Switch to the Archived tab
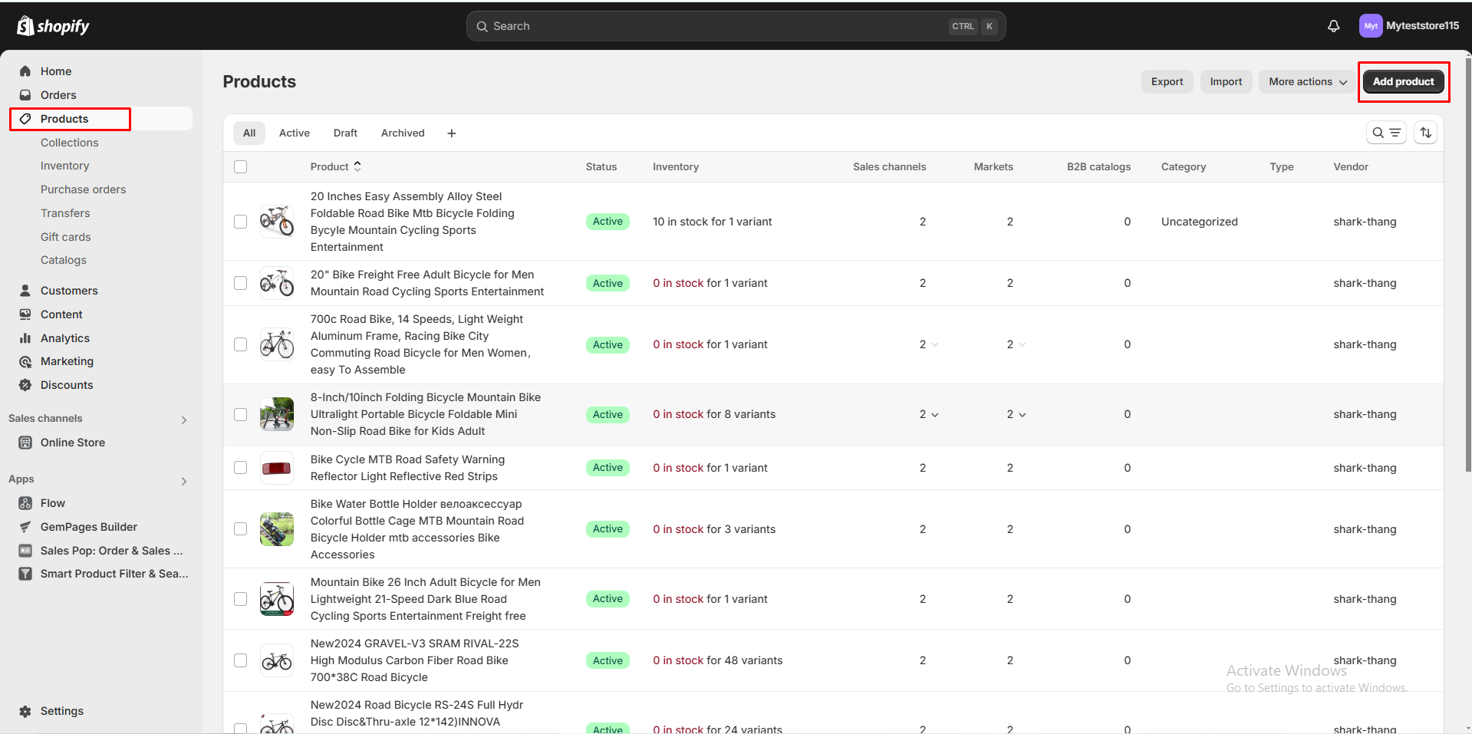 402,133
